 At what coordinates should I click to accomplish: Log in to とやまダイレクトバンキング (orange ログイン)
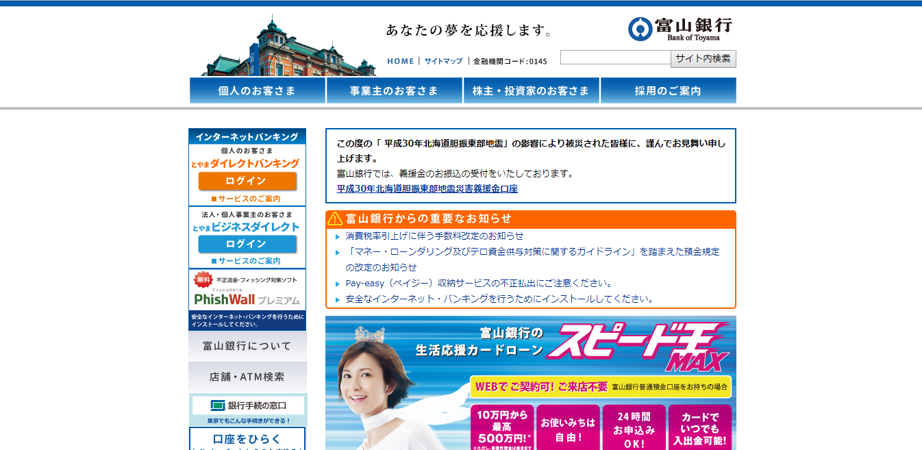[x=247, y=181]
